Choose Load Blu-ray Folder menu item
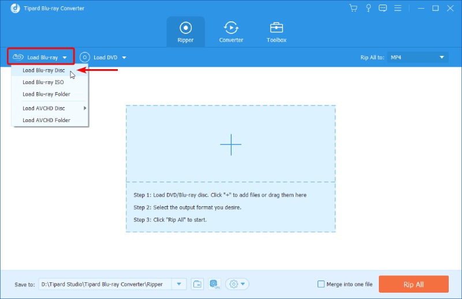Viewport: 462px width, 299px height. click(50, 94)
